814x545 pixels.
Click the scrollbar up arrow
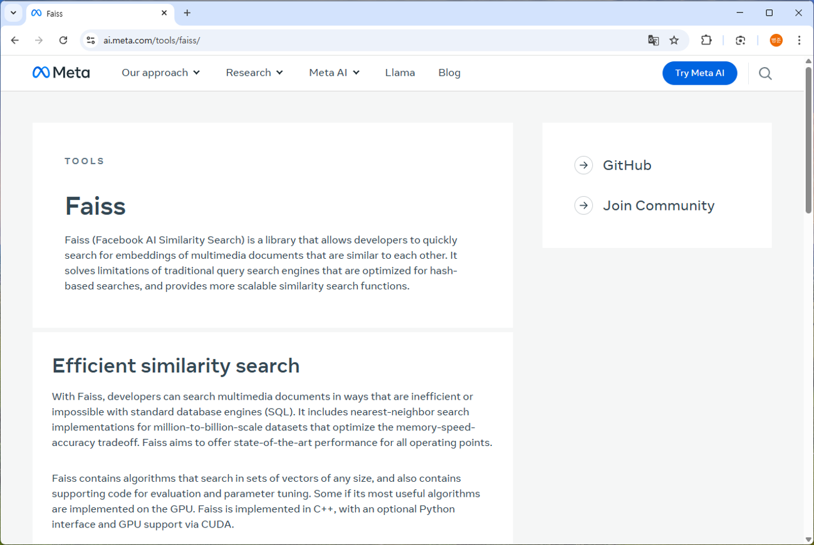[808, 61]
